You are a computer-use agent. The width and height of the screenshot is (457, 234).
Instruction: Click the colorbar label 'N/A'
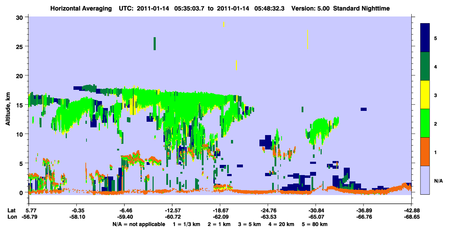(438, 180)
